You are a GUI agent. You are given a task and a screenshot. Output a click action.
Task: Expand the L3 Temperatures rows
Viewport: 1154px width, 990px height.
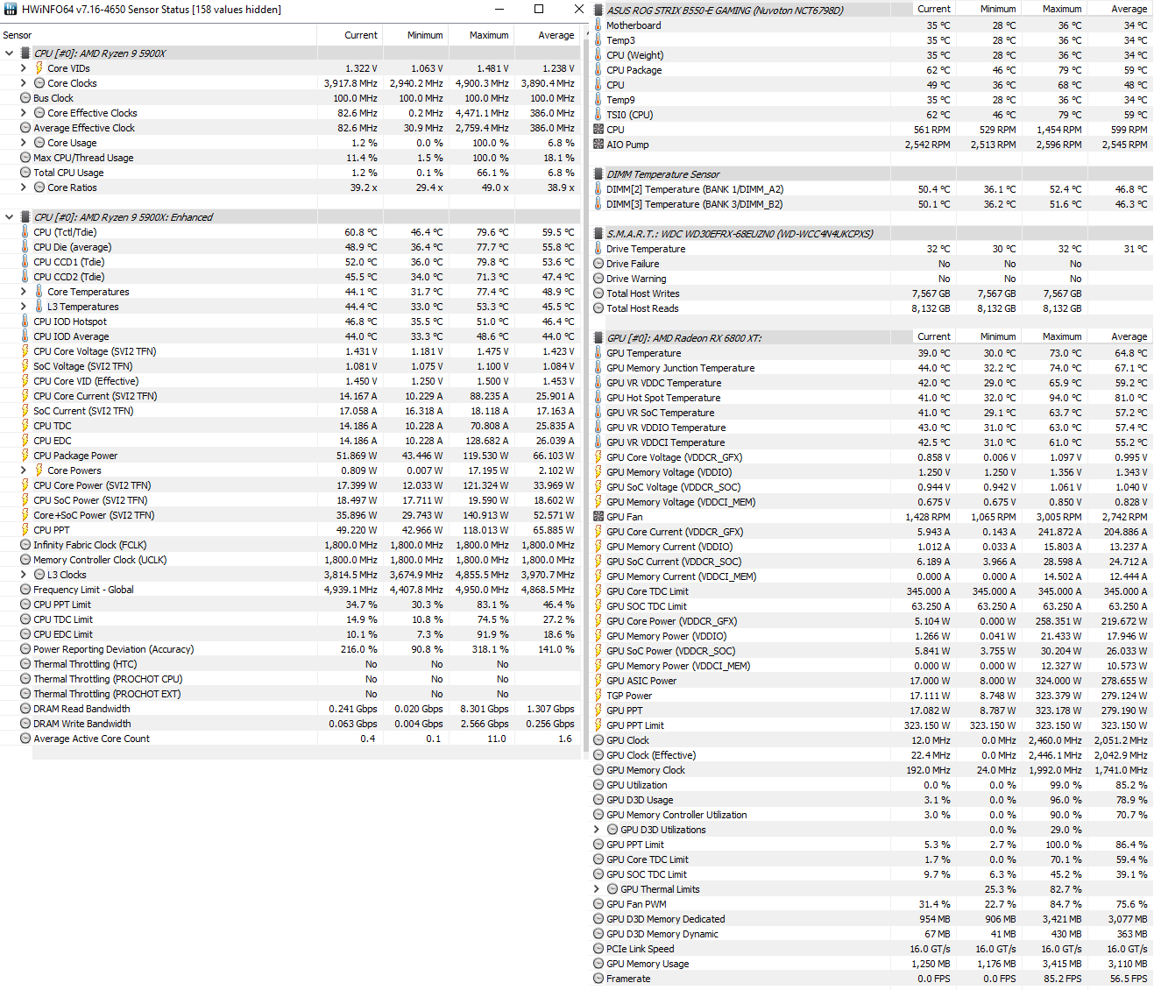tap(24, 307)
